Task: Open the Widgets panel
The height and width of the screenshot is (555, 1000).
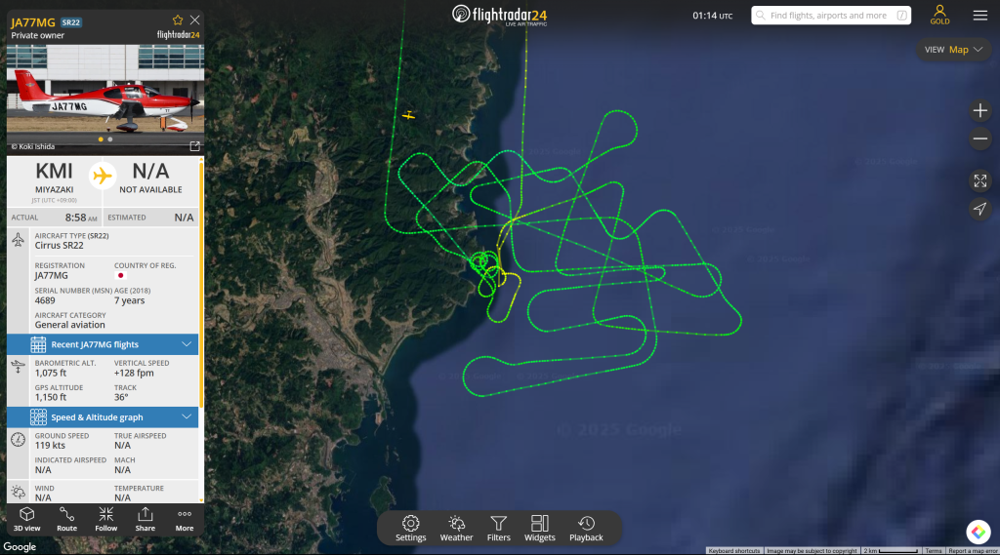Action: 539,529
